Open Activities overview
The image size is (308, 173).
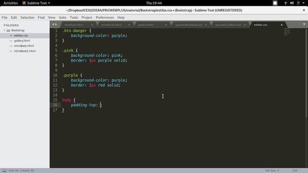(x=11, y=3)
